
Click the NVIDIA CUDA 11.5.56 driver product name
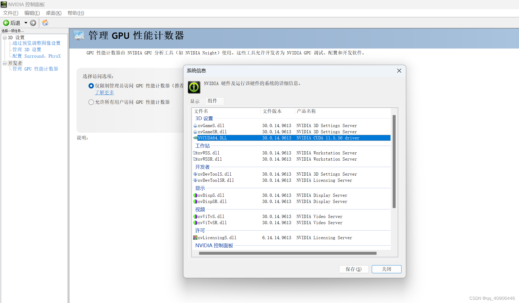328,138
